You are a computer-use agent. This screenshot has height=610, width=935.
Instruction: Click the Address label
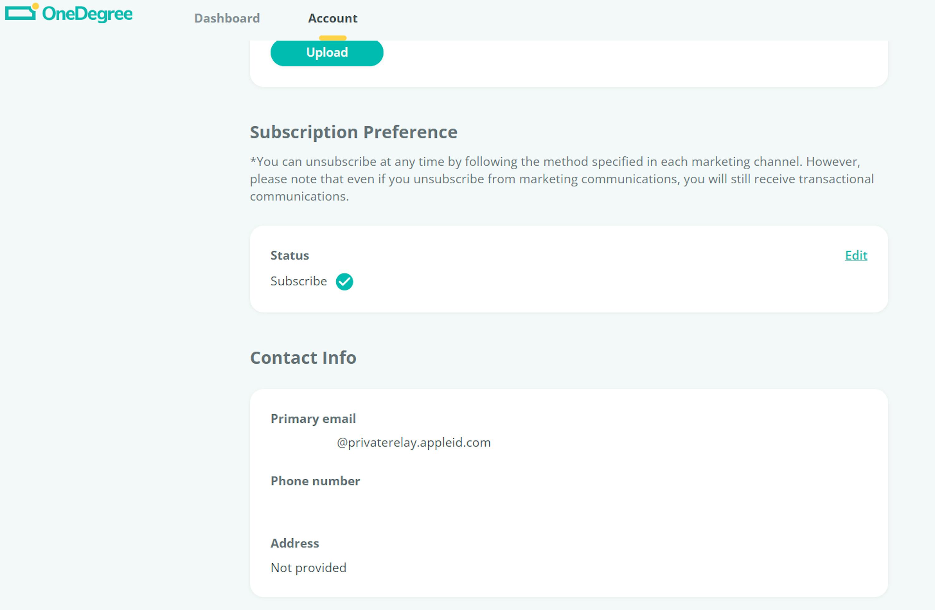[x=295, y=543]
